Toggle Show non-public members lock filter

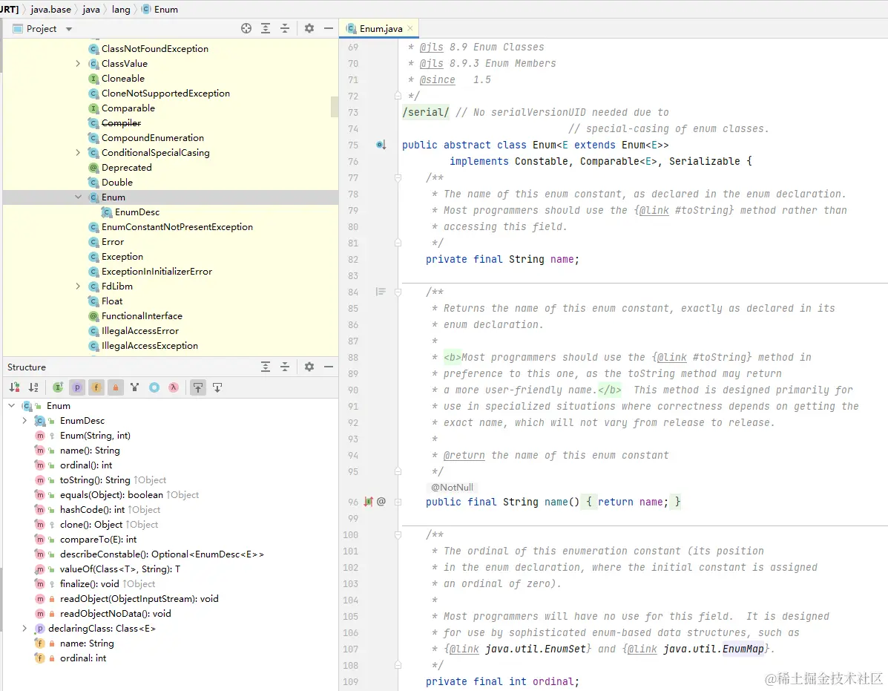[116, 387]
